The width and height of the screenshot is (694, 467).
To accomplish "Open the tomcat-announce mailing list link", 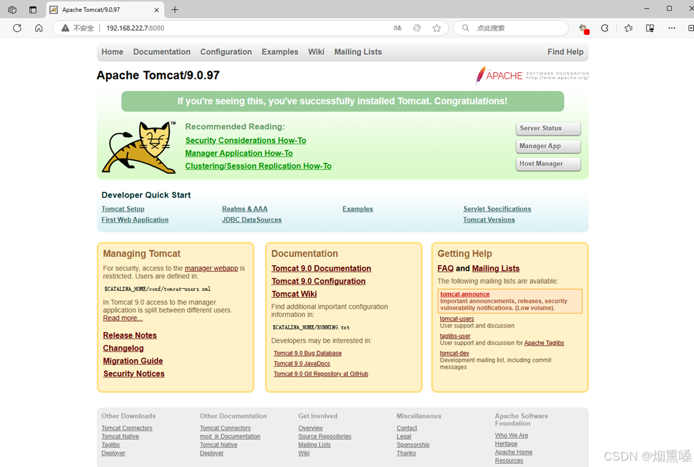I will (465, 294).
